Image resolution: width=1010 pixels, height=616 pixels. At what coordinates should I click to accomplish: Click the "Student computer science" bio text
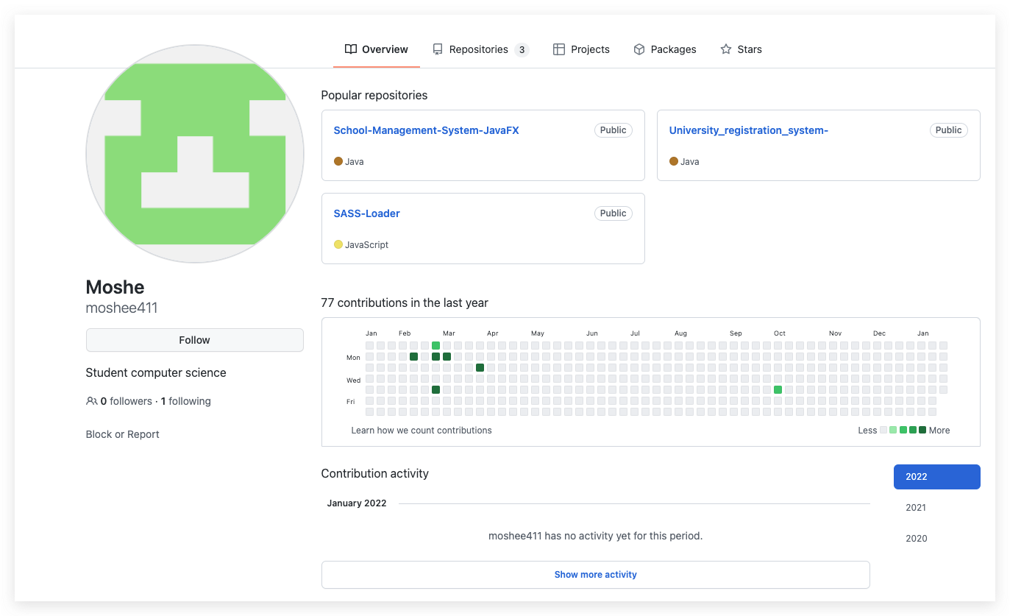tap(156, 373)
